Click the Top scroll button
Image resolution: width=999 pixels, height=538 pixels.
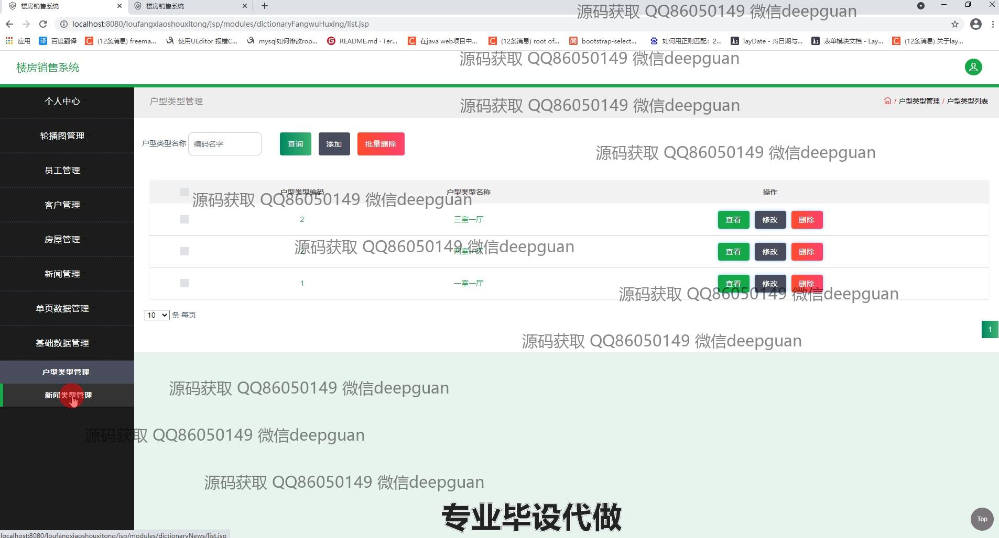coord(982,519)
